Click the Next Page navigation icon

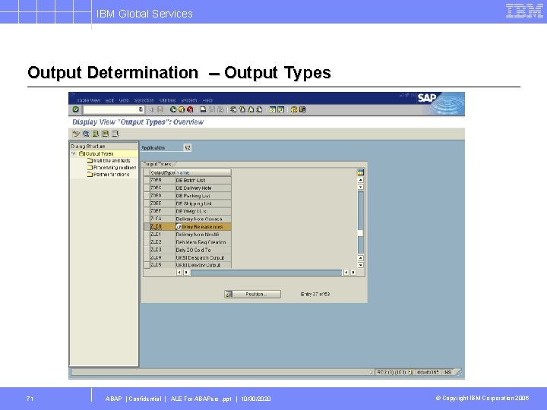(251, 109)
